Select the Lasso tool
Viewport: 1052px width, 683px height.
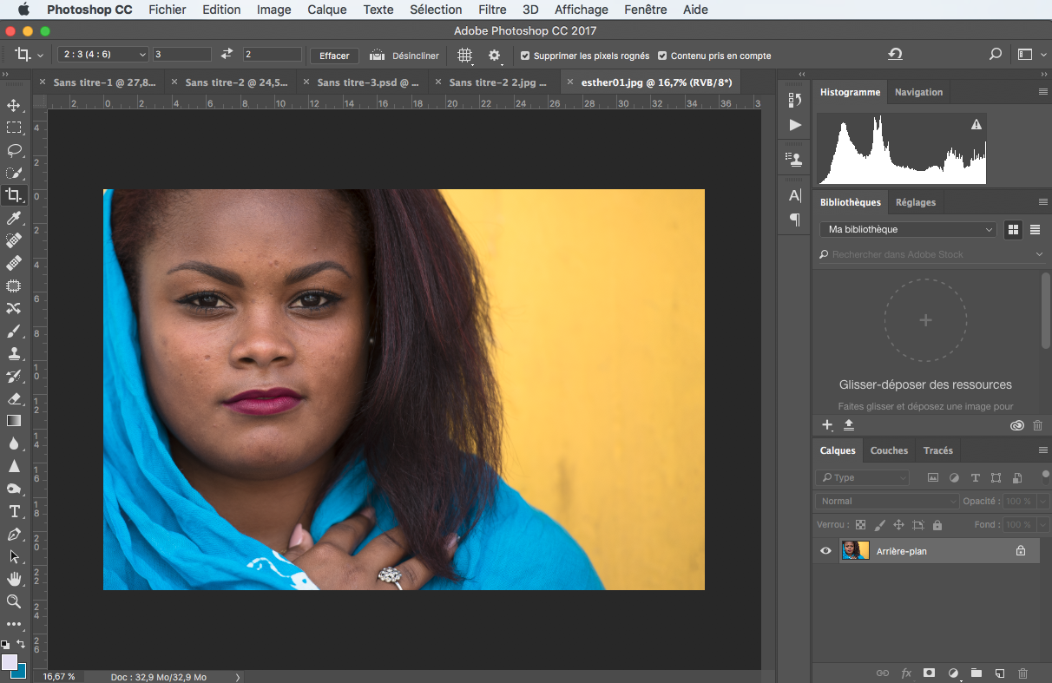(x=14, y=150)
